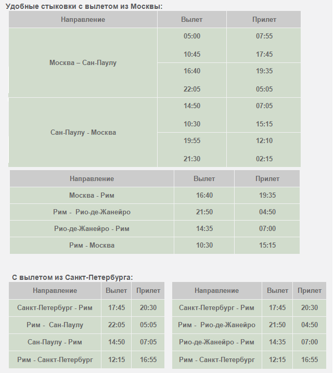The width and height of the screenshot is (334, 373).
Task: Click the 10:45 departure time
Action: [192, 54]
